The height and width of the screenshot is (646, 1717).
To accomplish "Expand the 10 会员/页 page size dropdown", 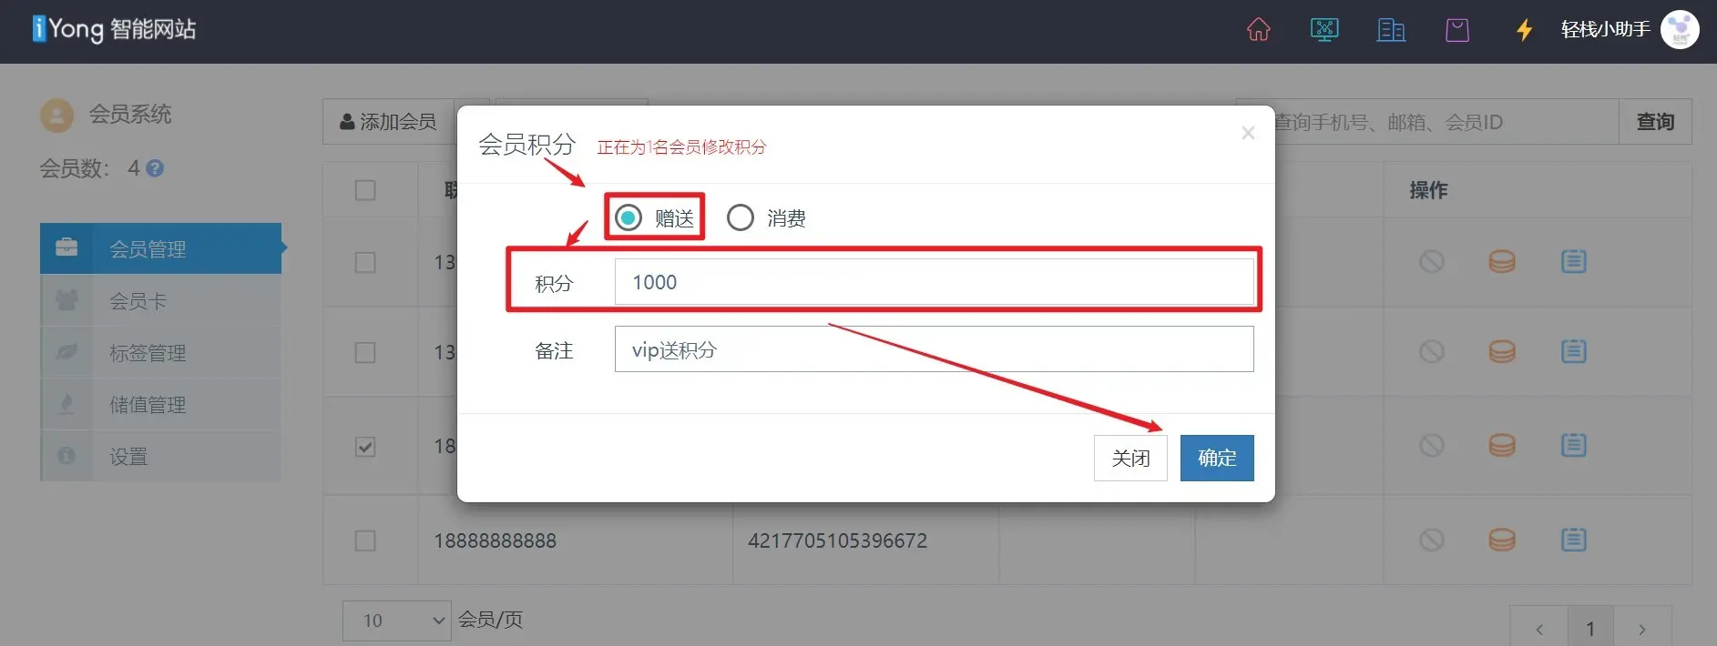I will [x=397, y=621].
